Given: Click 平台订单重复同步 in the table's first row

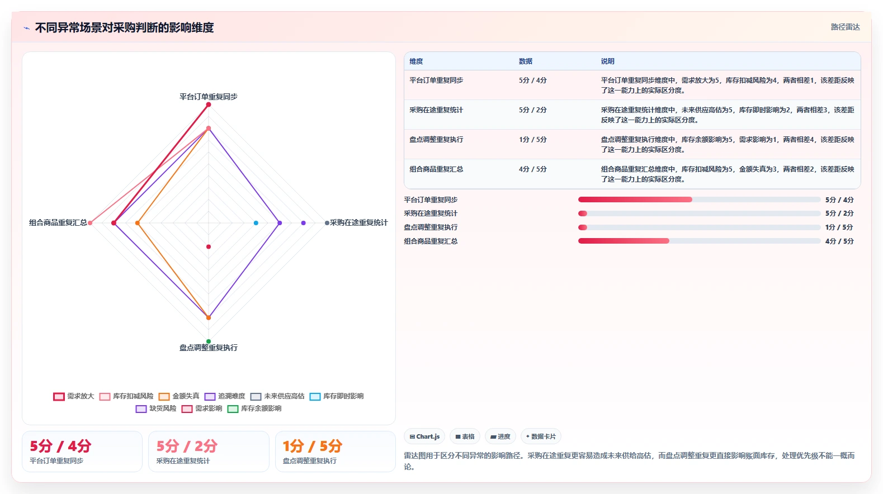Looking at the screenshot, I should 436,80.
